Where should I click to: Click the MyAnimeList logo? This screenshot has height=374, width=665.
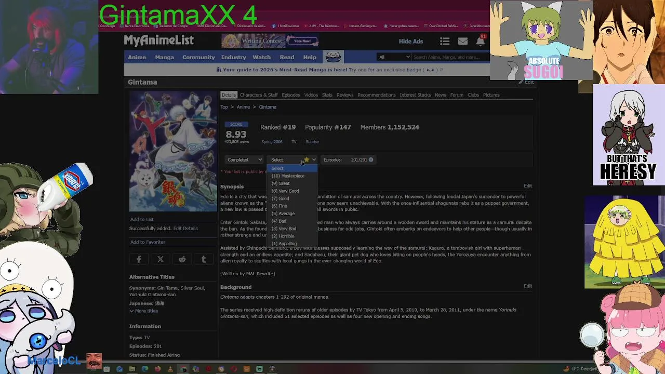(x=158, y=41)
